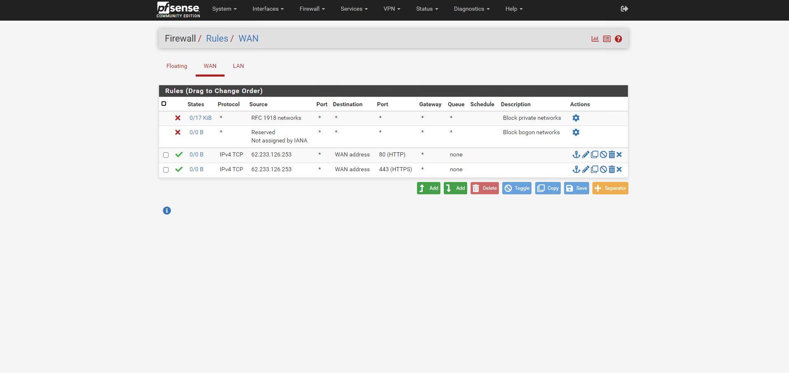Switch to the Floating tab
Screen dimensions: 789x373
[x=177, y=66]
